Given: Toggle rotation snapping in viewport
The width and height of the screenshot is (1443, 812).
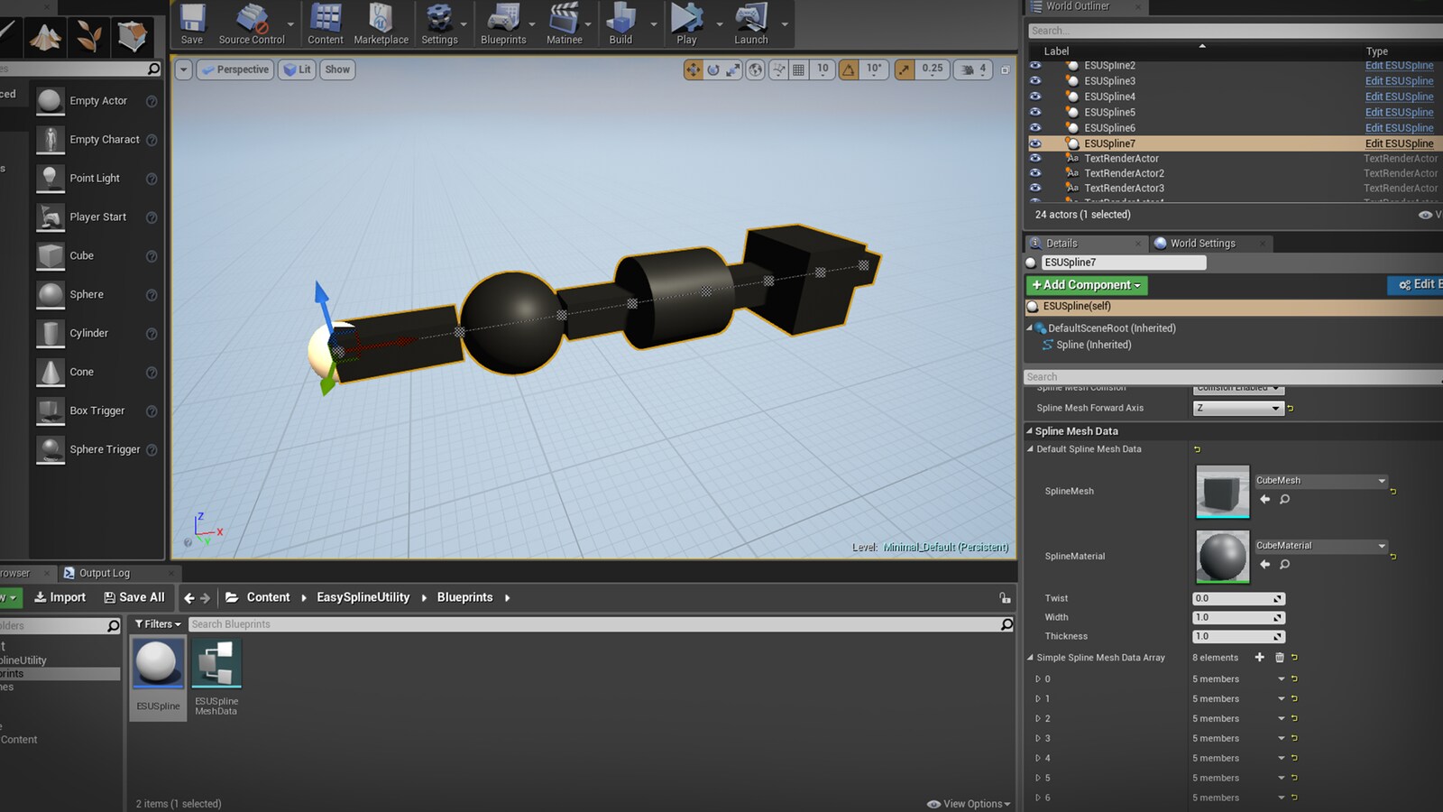Looking at the screenshot, I should 848,69.
